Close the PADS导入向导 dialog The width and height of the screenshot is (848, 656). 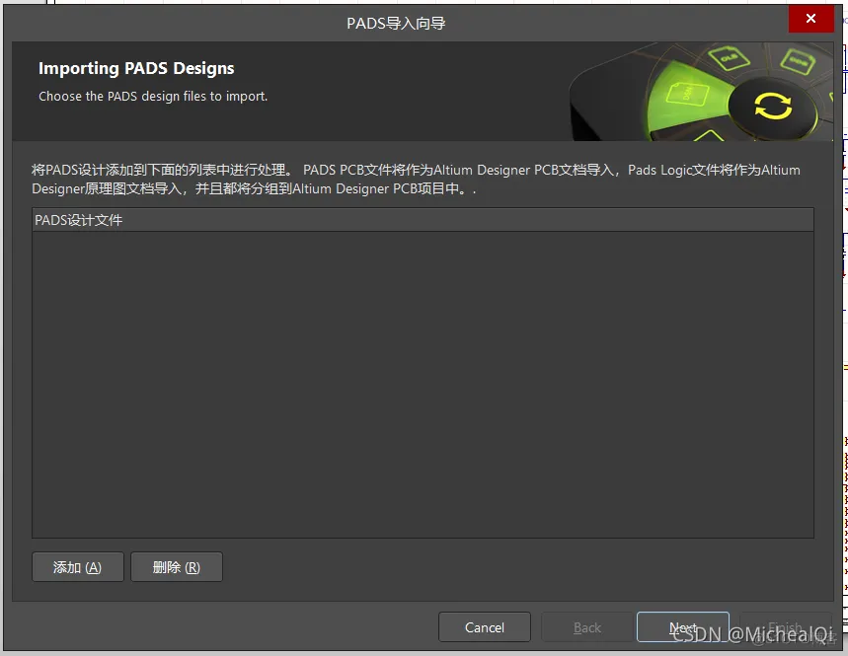click(810, 19)
